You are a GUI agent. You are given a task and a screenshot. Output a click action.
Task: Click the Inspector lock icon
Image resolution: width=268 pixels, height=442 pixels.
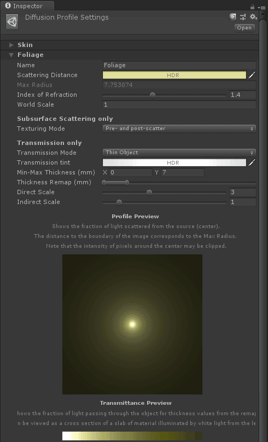click(252, 7)
